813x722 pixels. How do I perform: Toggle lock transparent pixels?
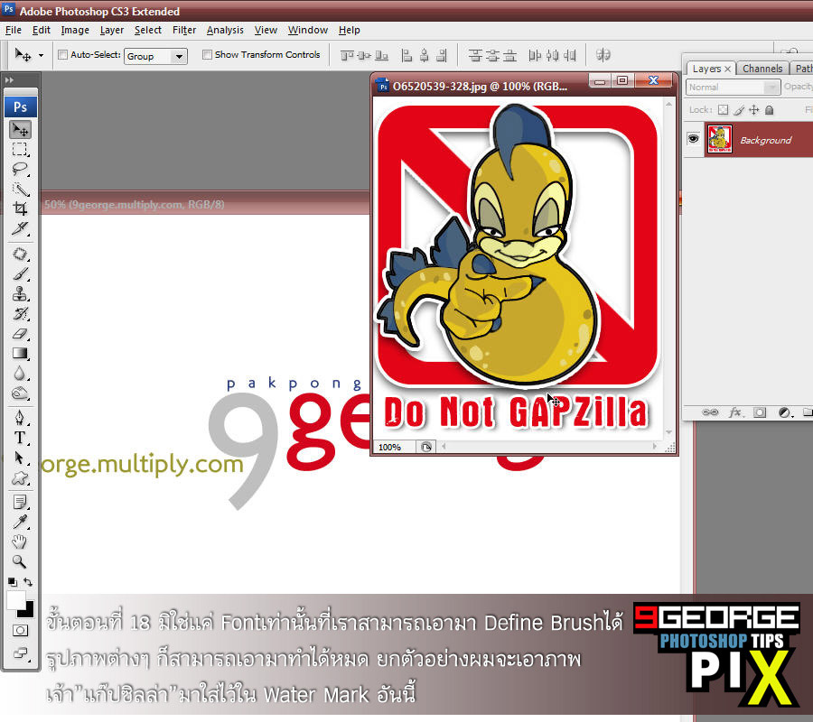pyautogui.click(x=723, y=110)
